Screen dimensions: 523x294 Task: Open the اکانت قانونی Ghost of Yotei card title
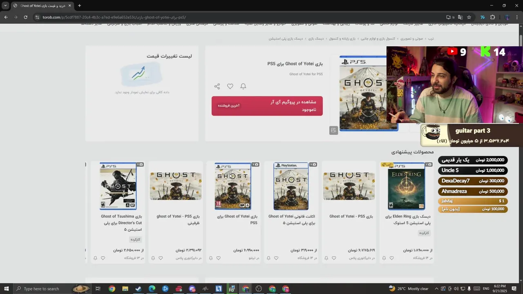(292, 220)
